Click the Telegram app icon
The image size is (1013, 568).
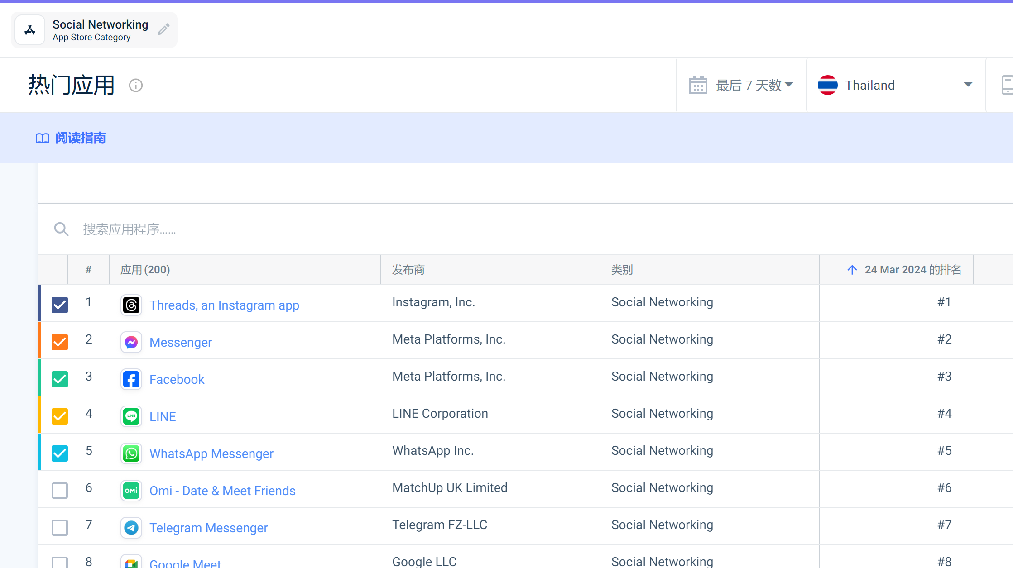click(131, 528)
